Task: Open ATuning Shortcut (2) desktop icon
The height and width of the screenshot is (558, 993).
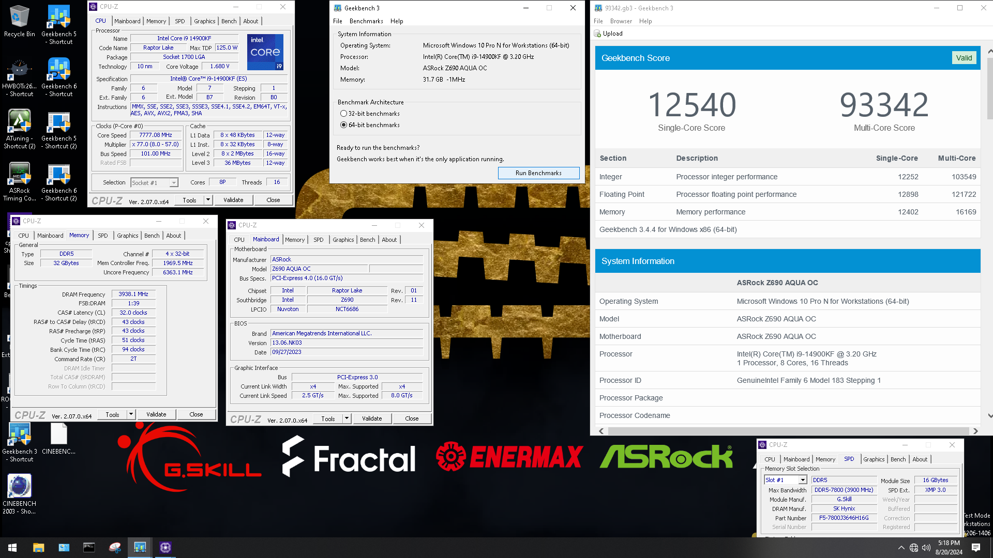Action: [x=20, y=129]
